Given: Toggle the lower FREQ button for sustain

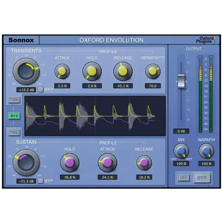Looking at the screenshot, I should (14, 132).
